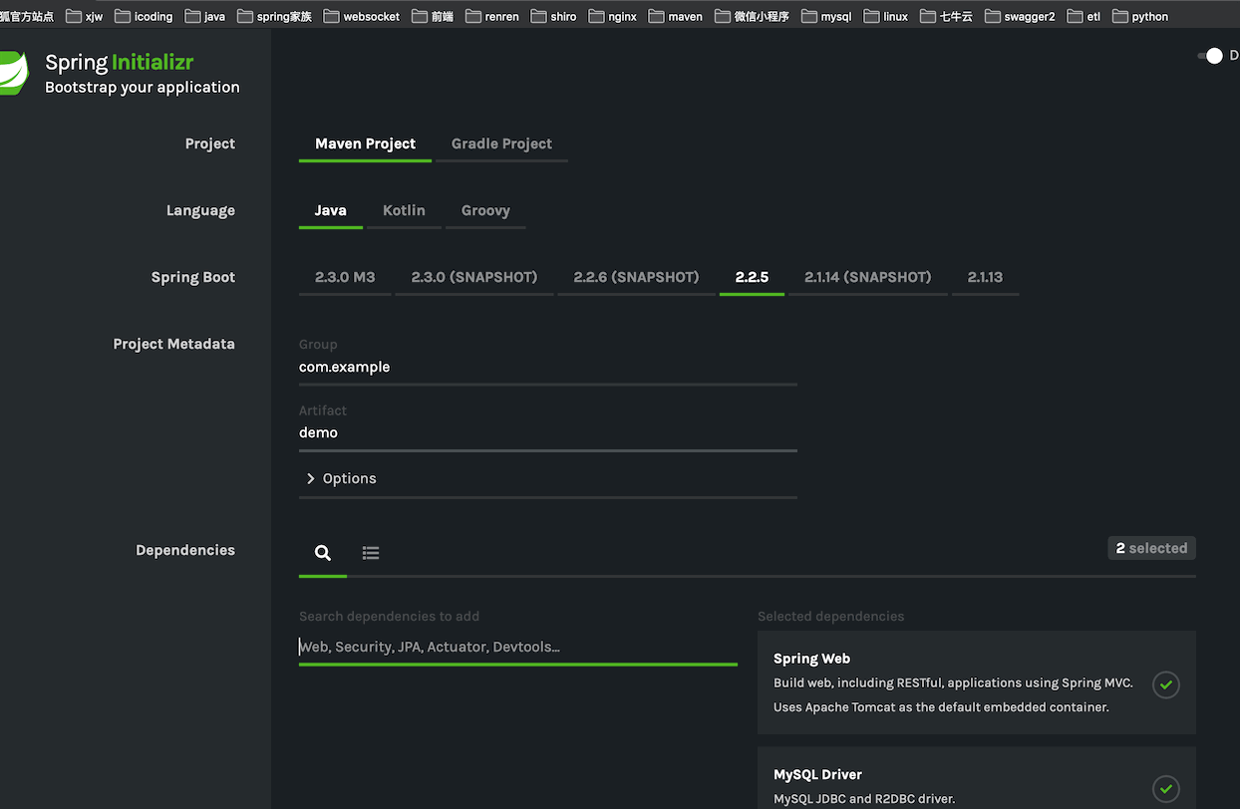Image resolution: width=1240 pixels, height=809 pixels.
Task: Click the Bootstrap your application tagline
Action: [143, 88]
